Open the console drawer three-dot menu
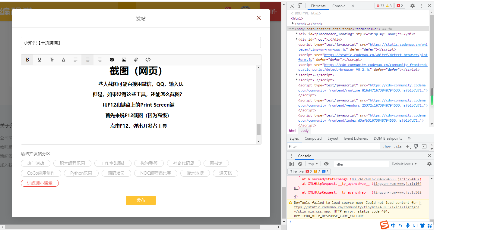Screen dimensions: 500x230 pos(292,156)
